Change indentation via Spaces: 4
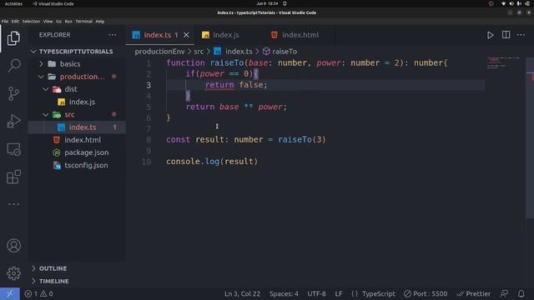534x300 pixels. point(284,293)
